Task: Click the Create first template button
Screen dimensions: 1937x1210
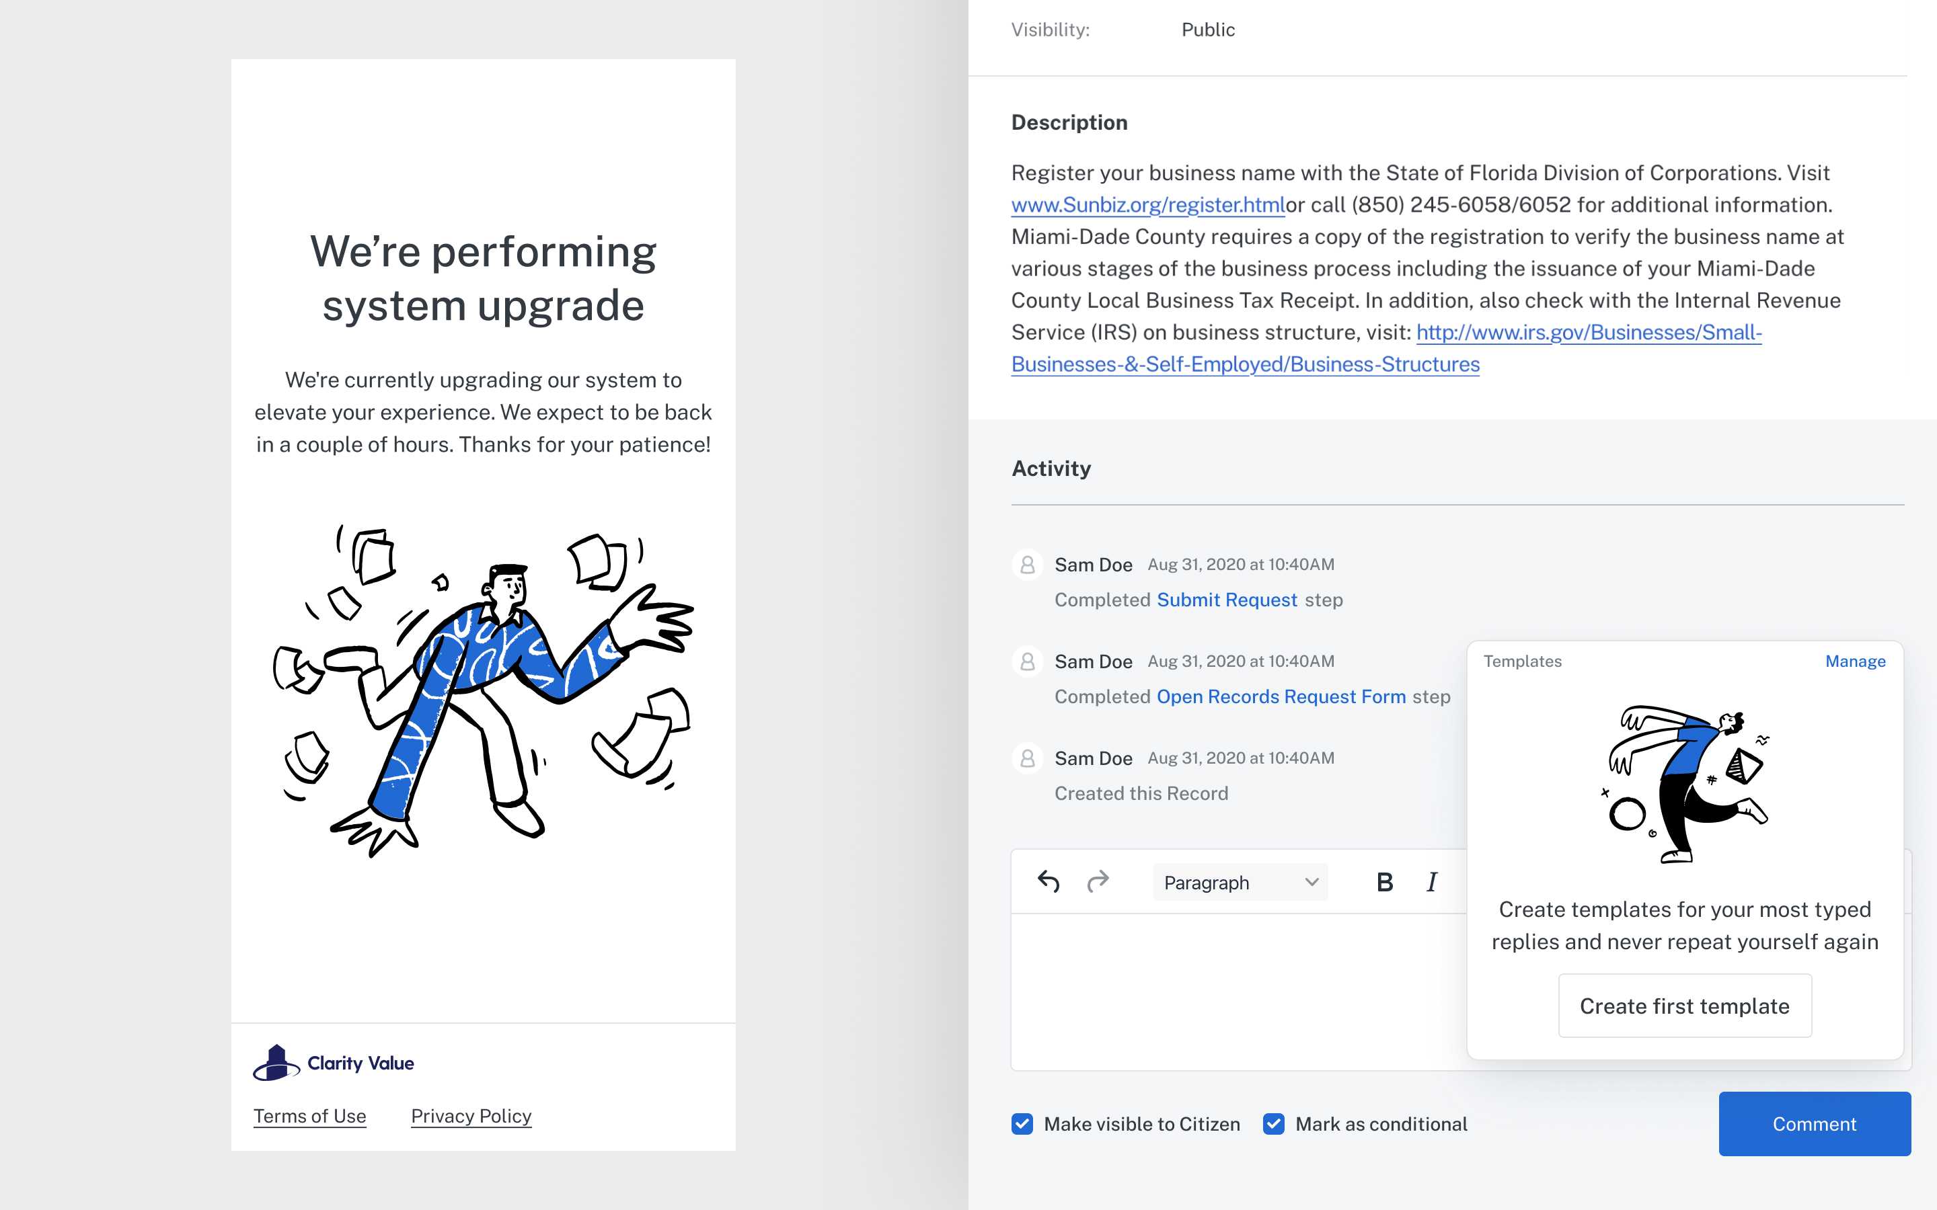Action: click(x=1684, y=1006)
